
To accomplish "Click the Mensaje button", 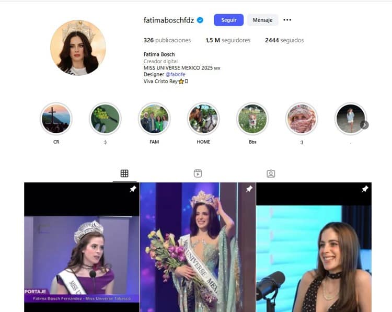I will click(x=262, y=20).
